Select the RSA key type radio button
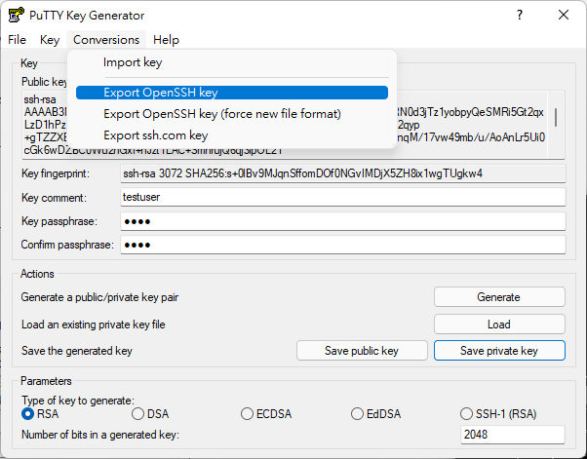 (28, 414)
